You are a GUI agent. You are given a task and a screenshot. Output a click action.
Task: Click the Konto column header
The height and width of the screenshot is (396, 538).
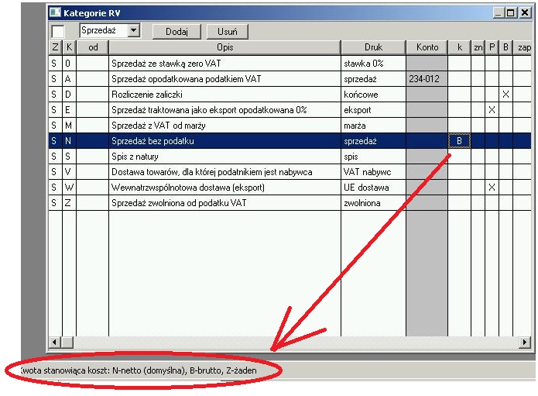click(427, 47)
